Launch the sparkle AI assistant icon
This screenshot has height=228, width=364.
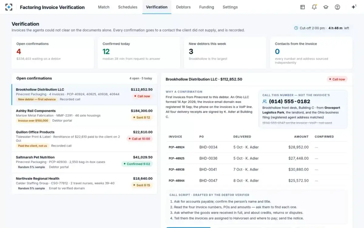pos(354,7)
